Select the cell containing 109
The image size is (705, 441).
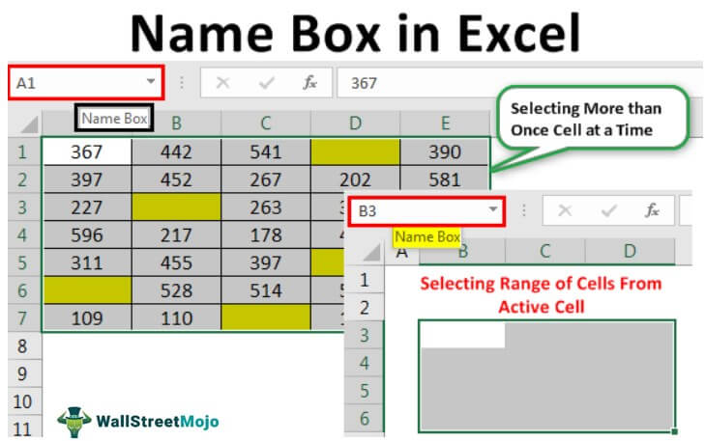click(87, 318)
